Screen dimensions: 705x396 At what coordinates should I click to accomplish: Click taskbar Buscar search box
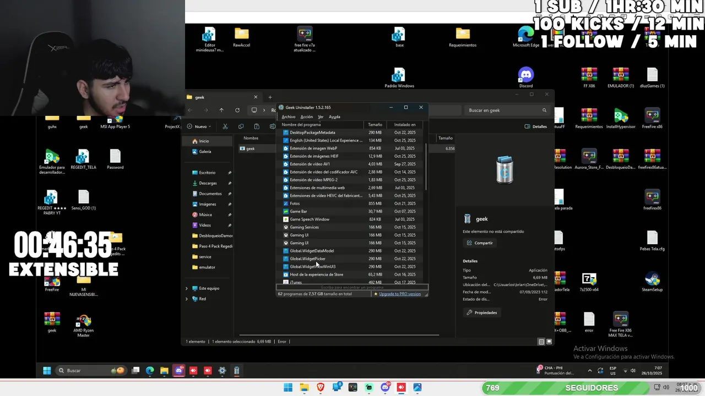pos(90,371)
